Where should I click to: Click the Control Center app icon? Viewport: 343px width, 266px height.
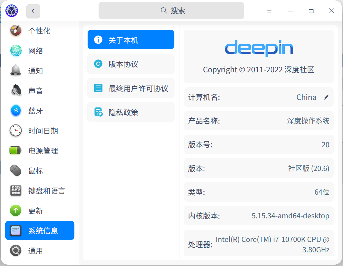pos(12,11)
